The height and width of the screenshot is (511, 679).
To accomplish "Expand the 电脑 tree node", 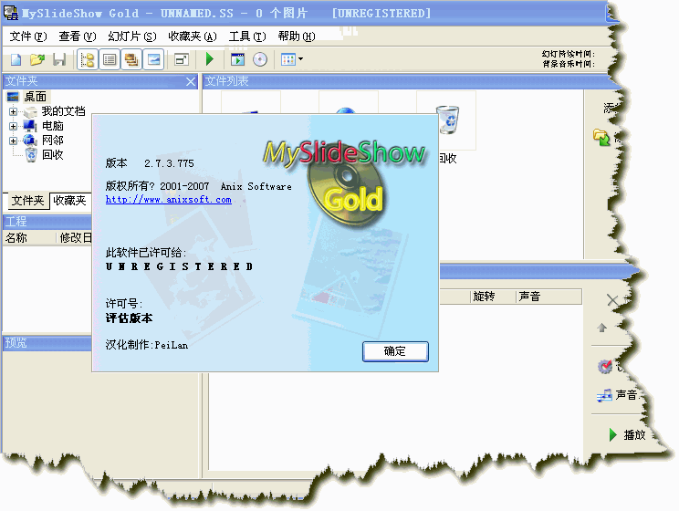I will (x=13, y=127).
